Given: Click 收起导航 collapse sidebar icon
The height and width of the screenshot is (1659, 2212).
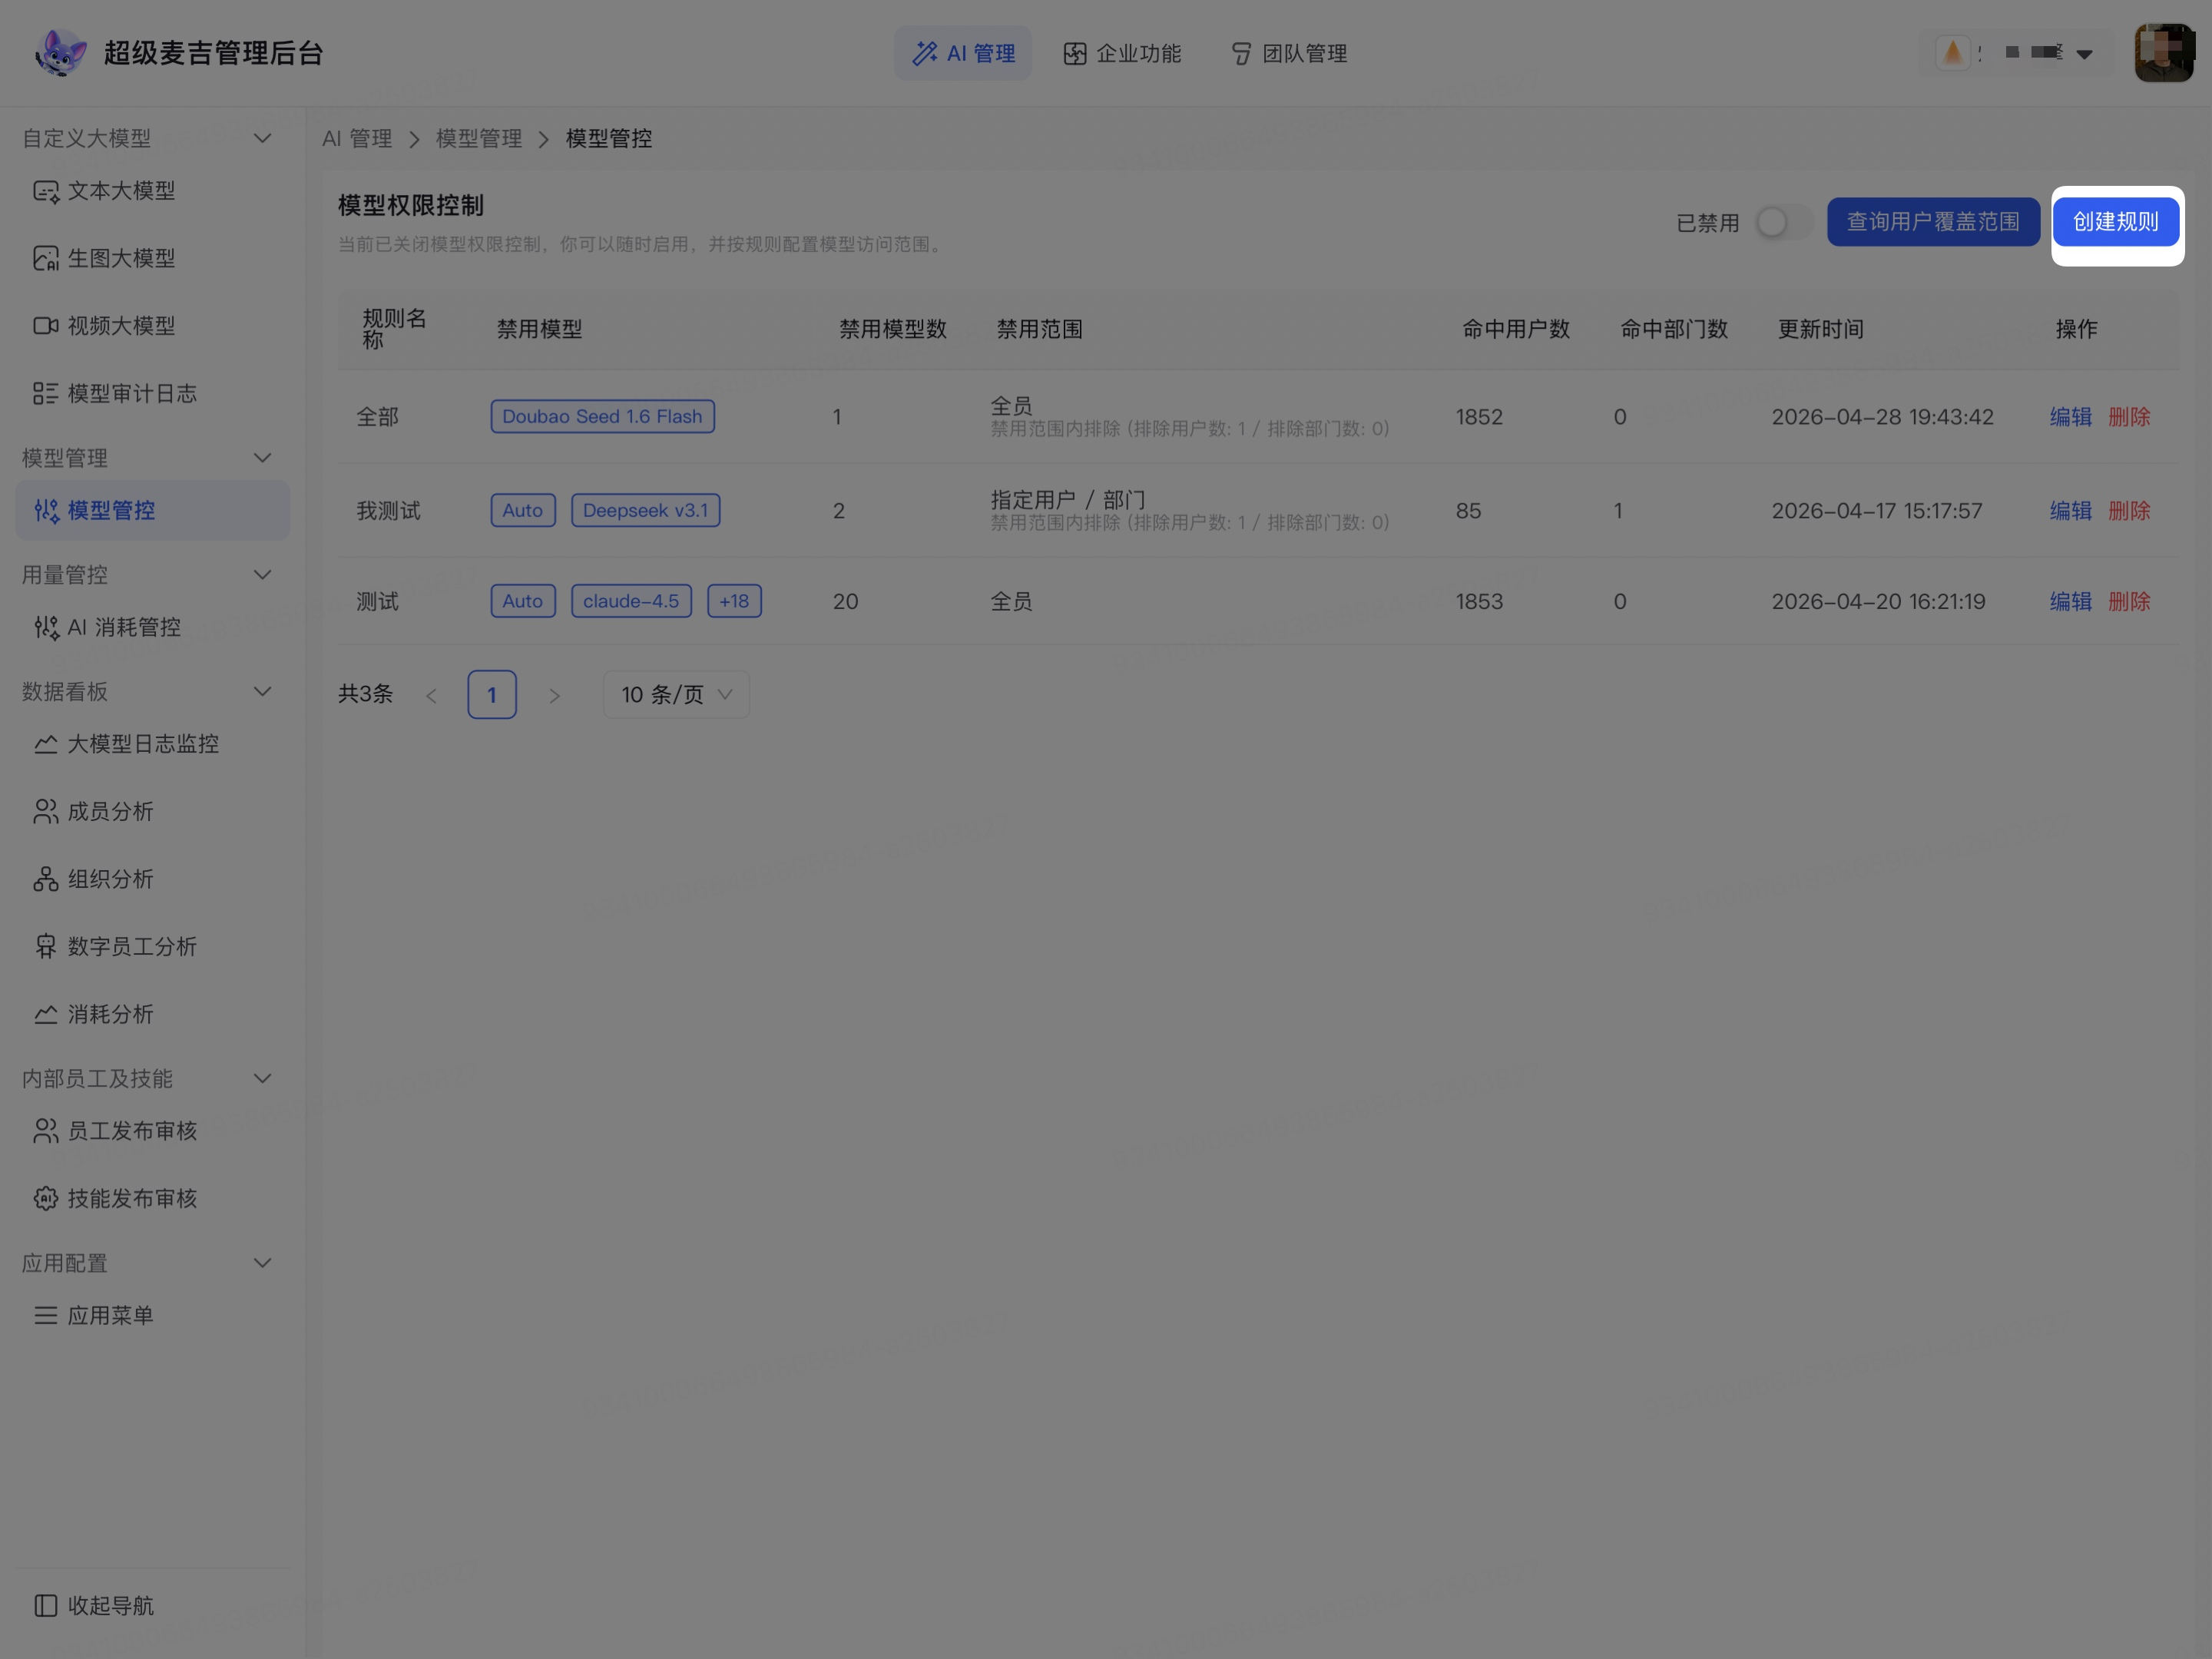Looking at the screenshot, I should click(46, 1606).
